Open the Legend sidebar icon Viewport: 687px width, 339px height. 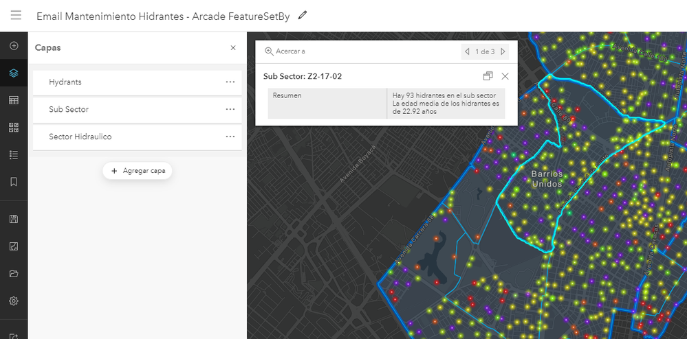pos(14,155)
